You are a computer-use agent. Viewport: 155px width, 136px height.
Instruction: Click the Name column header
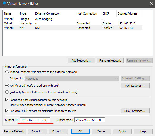[x=11, y=13]
